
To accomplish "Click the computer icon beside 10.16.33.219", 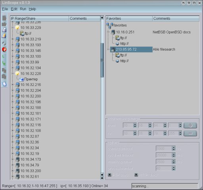I will click(x=17, y=39).
